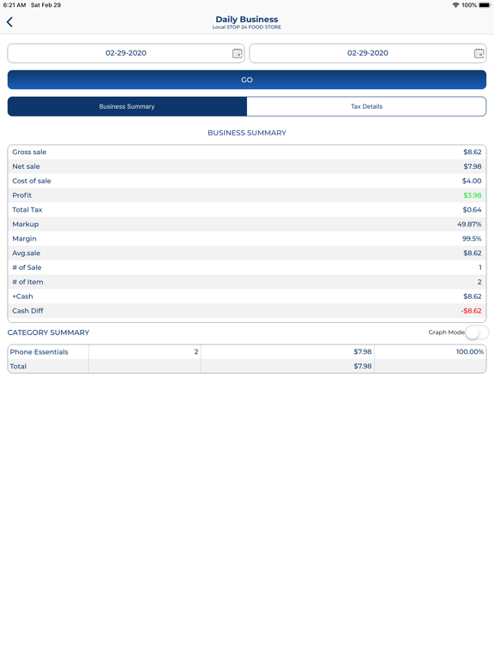This screenshot has width=494, height=658.
Task: Click the red Cash Diff value -$8.62
Action: coord(471,311)
